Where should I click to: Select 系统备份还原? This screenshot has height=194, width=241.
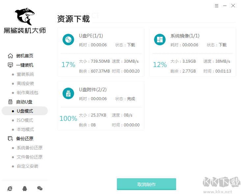point(30,148)
